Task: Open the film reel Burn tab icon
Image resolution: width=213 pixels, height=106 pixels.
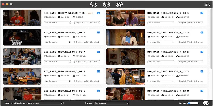Action: [119, 4]
